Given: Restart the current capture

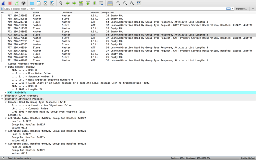Looking at the screenshot, I should (17, 3).
